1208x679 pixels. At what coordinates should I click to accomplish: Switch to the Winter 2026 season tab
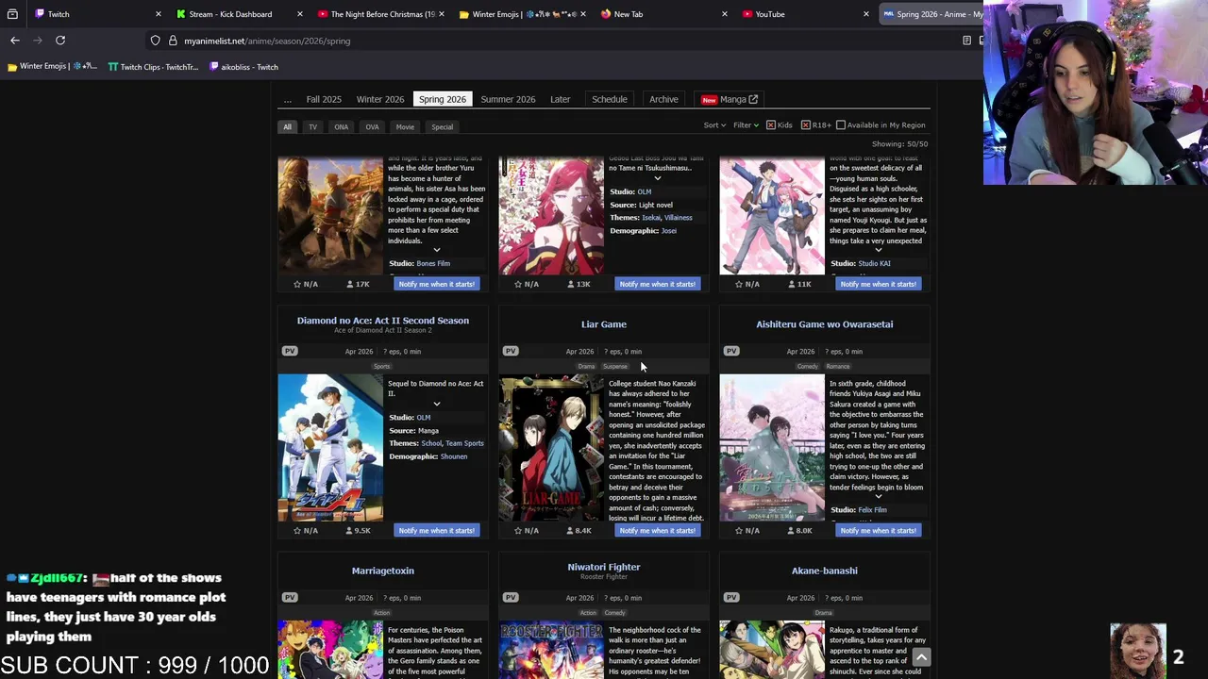point(380,99)
